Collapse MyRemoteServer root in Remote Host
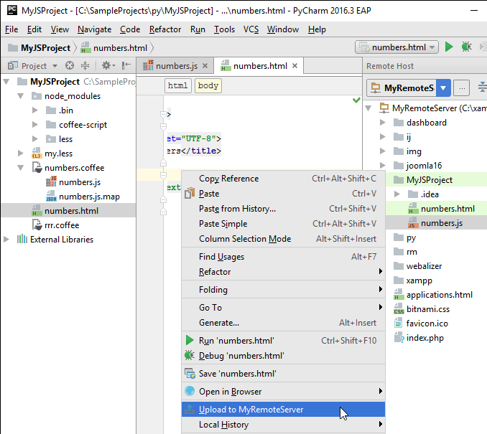The width and height of the screenshot is (487, 434). (x=368, y=108)
